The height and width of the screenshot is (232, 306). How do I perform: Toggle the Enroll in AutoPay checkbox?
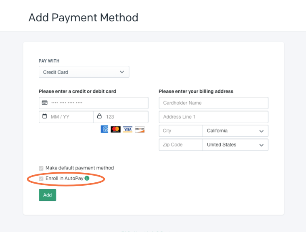(41, 179)
